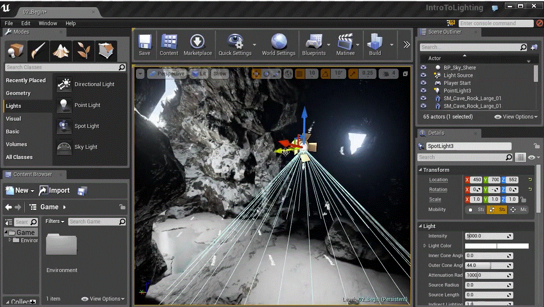This screenshot has width=544, height=307.
Task: Switch to Landscape mode icon
Action: coord(61,51)
